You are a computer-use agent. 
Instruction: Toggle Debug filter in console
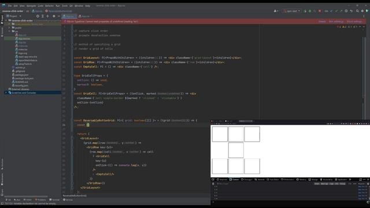[342, 184]
